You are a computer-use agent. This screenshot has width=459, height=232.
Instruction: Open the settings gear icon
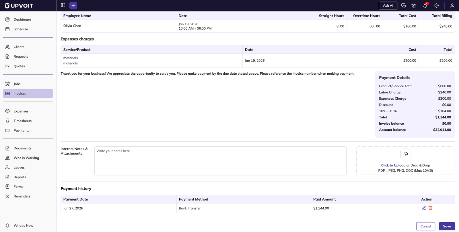(x=437, y=5)
